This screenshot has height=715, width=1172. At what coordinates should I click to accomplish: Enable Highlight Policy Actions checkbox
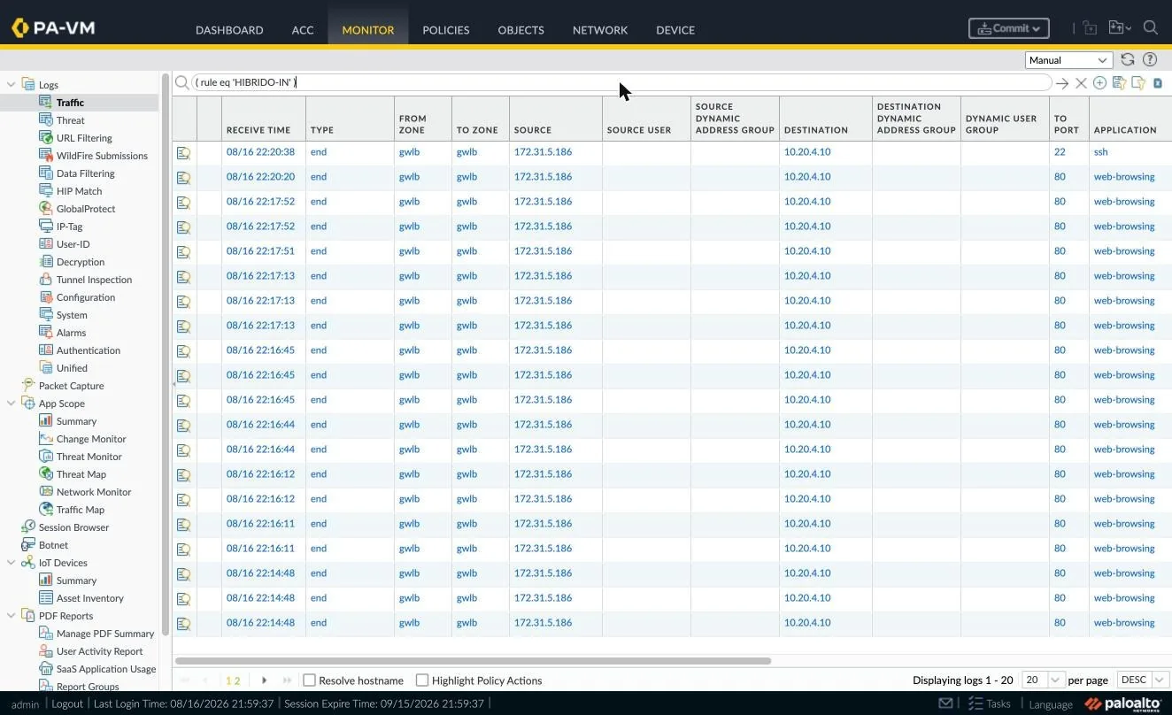point(422,680)
